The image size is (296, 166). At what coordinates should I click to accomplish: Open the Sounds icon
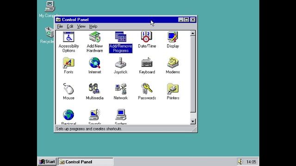(94, 115)
